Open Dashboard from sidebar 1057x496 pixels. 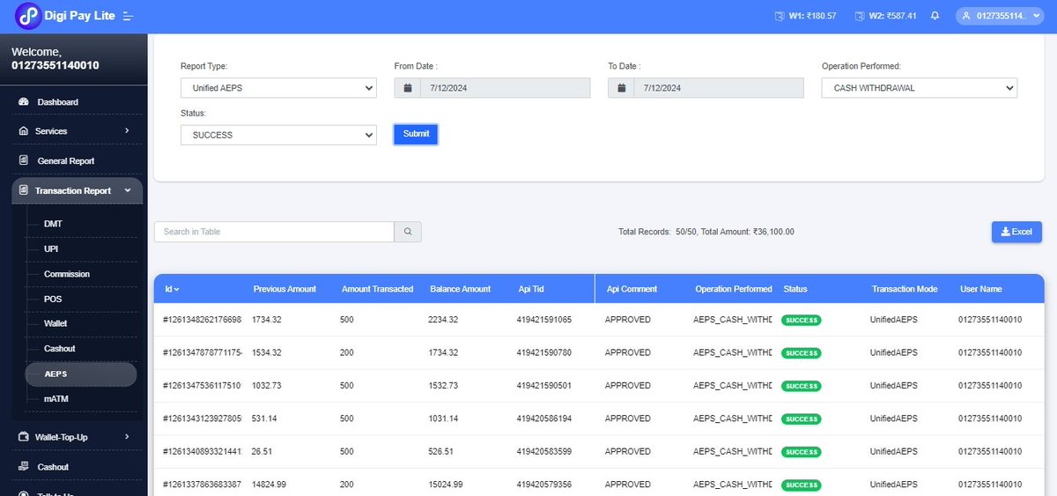57,102
